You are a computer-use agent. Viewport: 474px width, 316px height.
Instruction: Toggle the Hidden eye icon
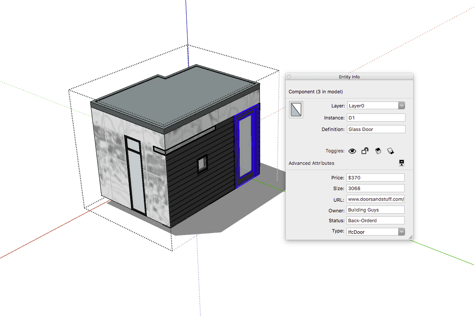[352, 151]
